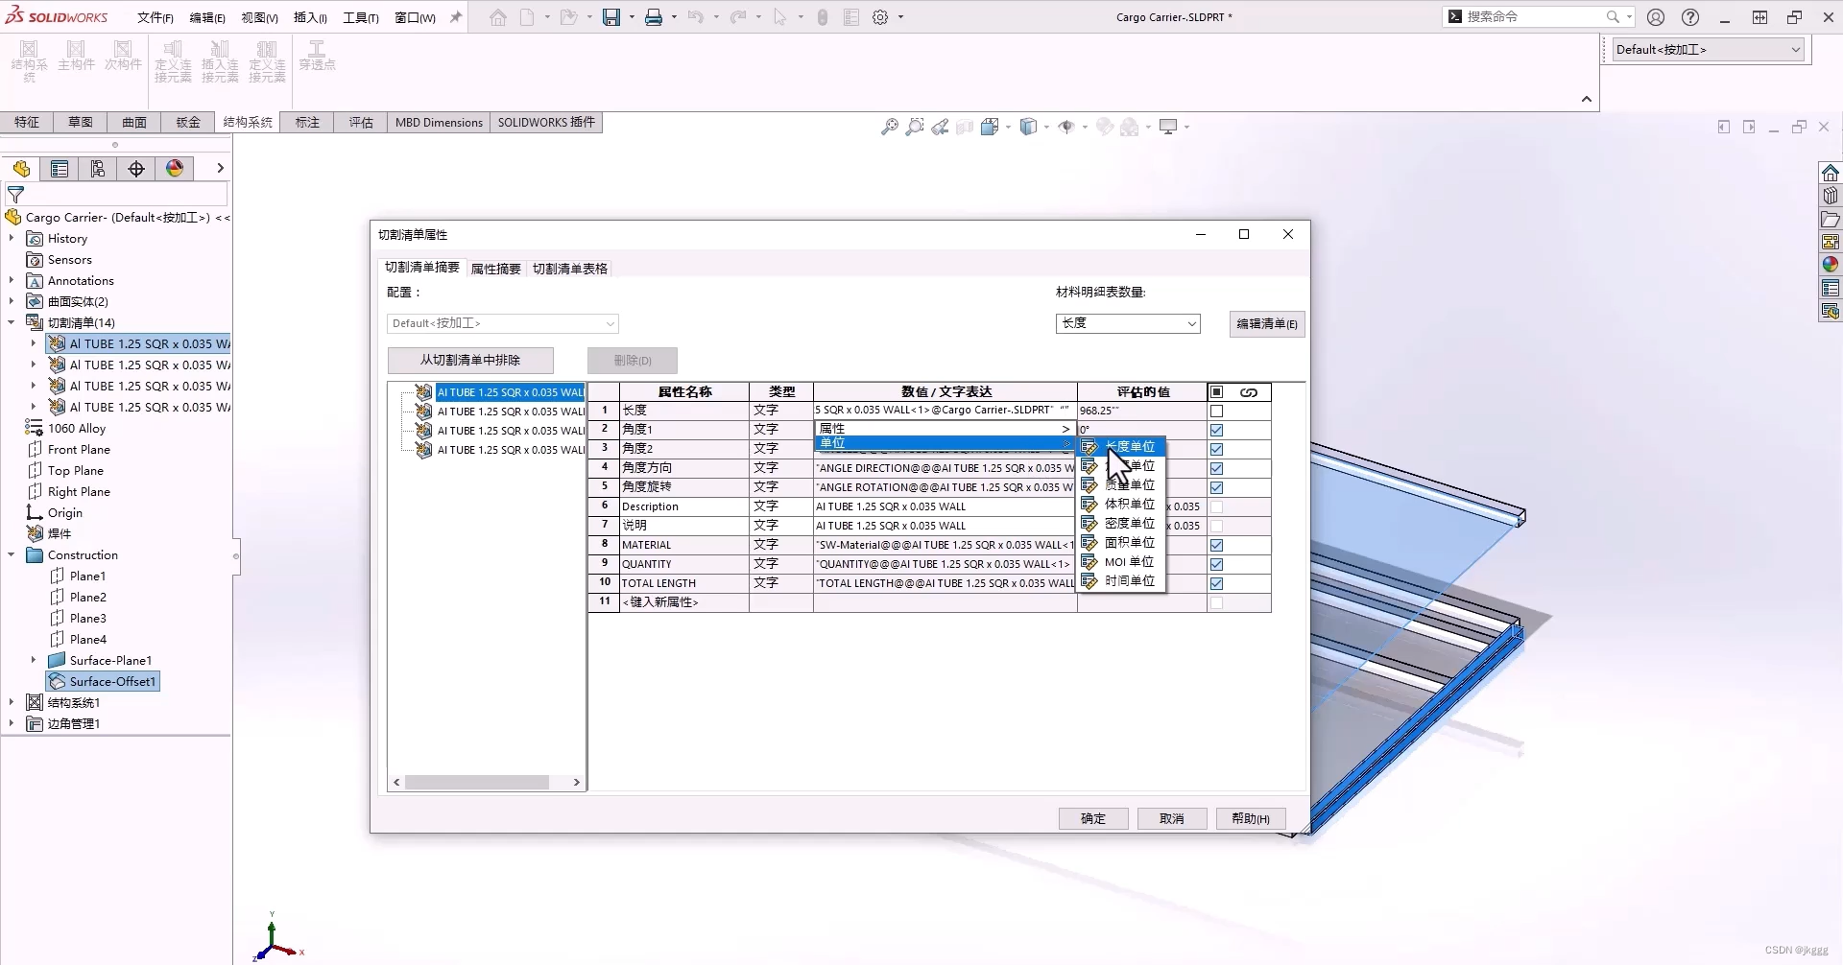Viewport: 1843px width, 965px height.
Task: Switch to the 属性摘要 dialog tab
Action: click(495, 269)
